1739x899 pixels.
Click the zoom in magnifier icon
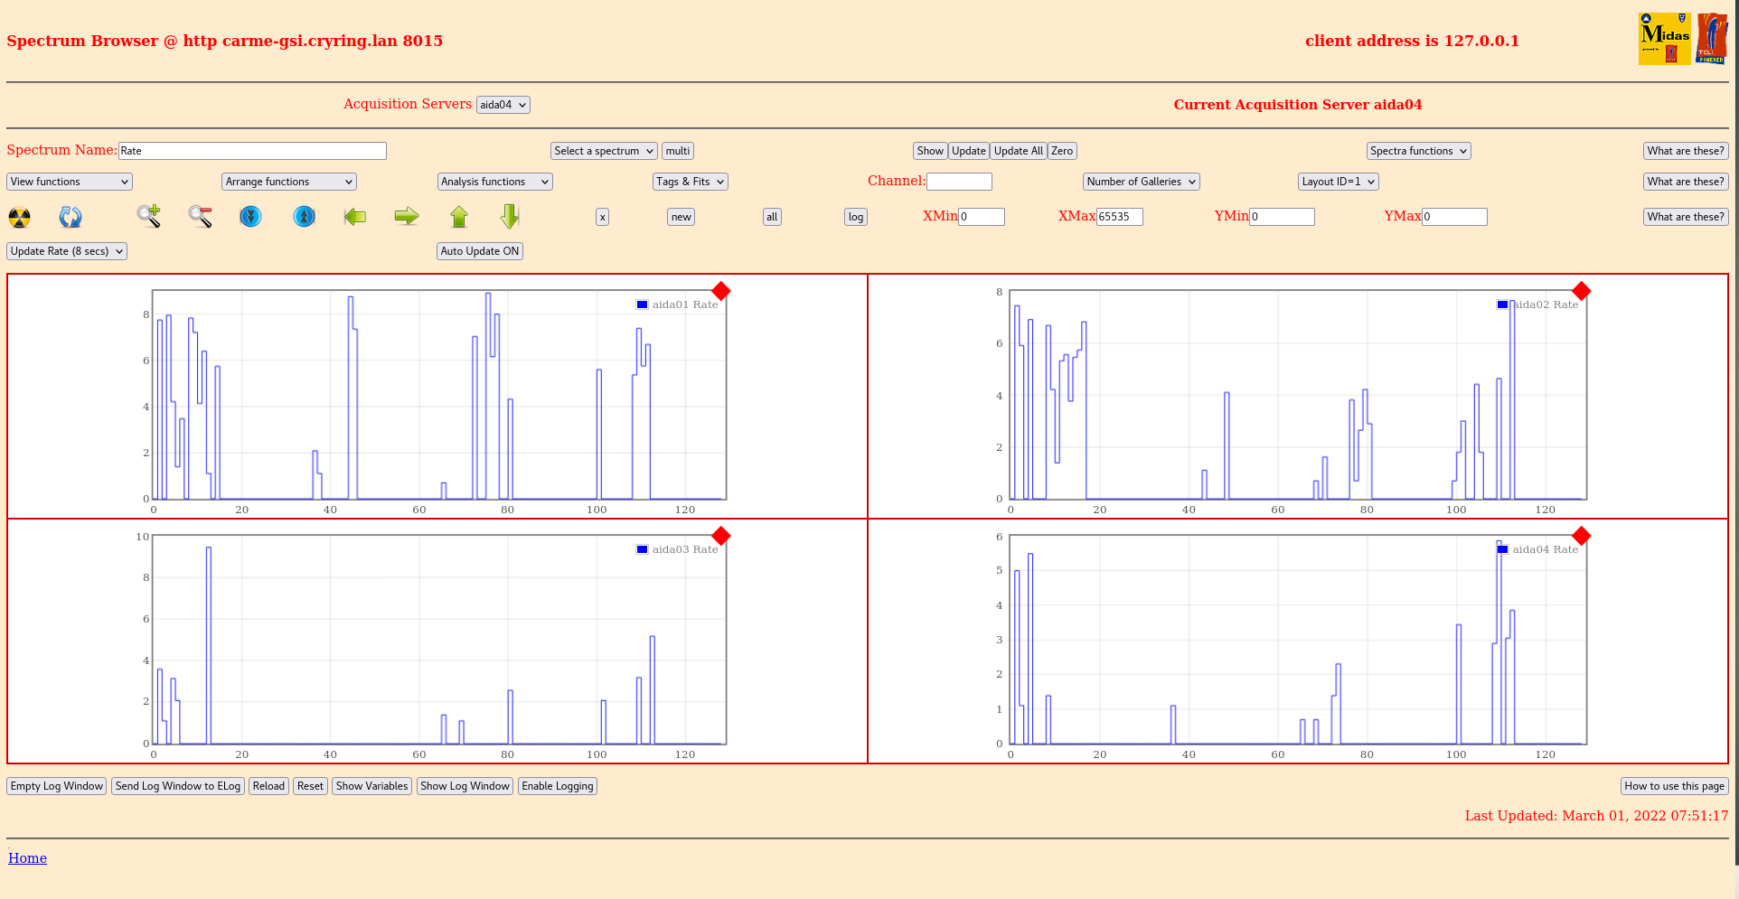(x=149, y=216)
